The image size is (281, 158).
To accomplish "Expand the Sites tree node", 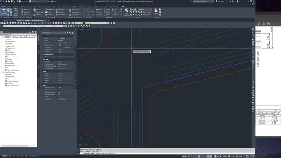I will [x=4, y=50].
